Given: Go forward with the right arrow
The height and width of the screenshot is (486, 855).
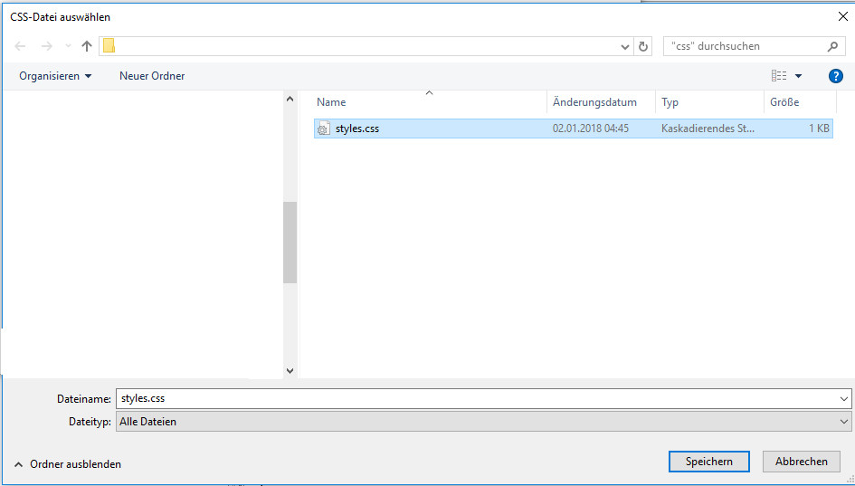Looking at the screenshot, I should [47, 46].
